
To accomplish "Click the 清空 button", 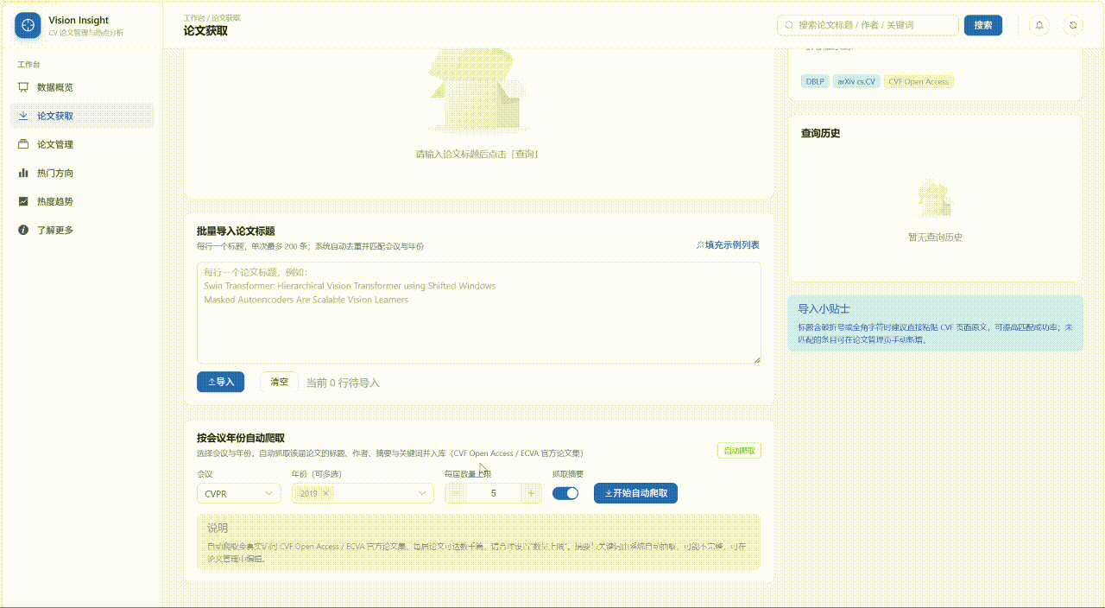I will [279, 382].
